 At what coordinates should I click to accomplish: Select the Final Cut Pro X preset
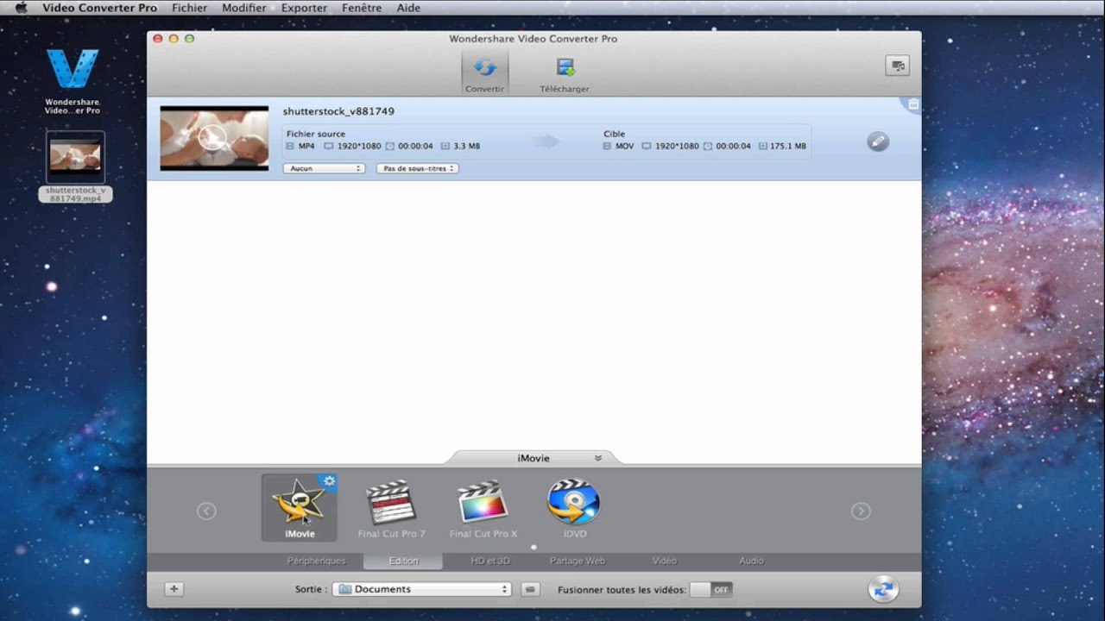(x=483, y=509)
